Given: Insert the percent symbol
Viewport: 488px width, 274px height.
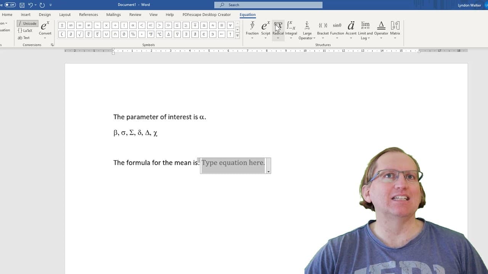Looking at the screenshot, I should 133,34.
